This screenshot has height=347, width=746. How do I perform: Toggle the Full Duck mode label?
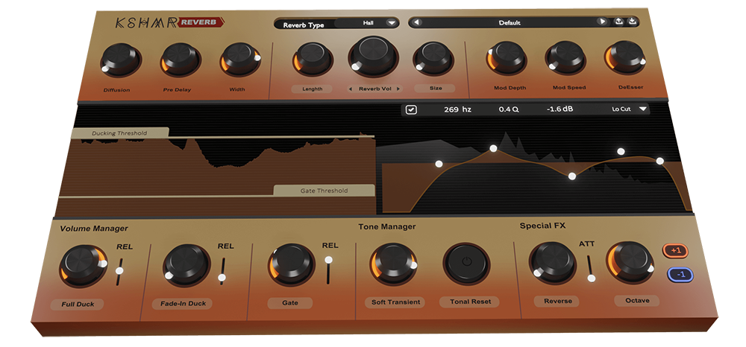(x=78, y=304)
